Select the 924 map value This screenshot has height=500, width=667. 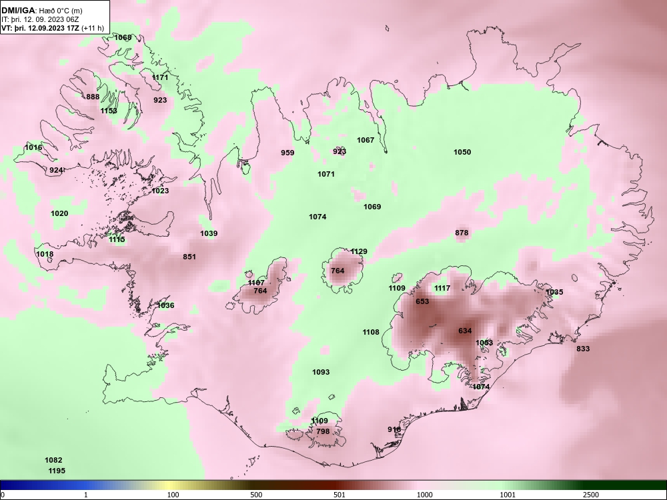[56, 170]
